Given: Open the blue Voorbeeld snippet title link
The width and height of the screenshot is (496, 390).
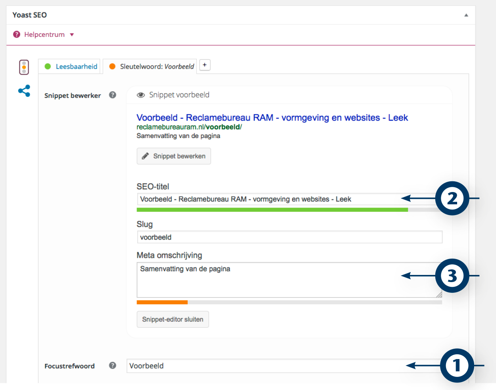Looking at the screenshot, I should click(272, 118).
